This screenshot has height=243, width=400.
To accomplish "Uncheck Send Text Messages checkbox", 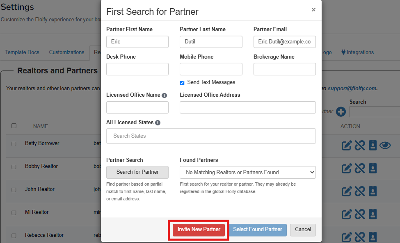I will 182,83.
